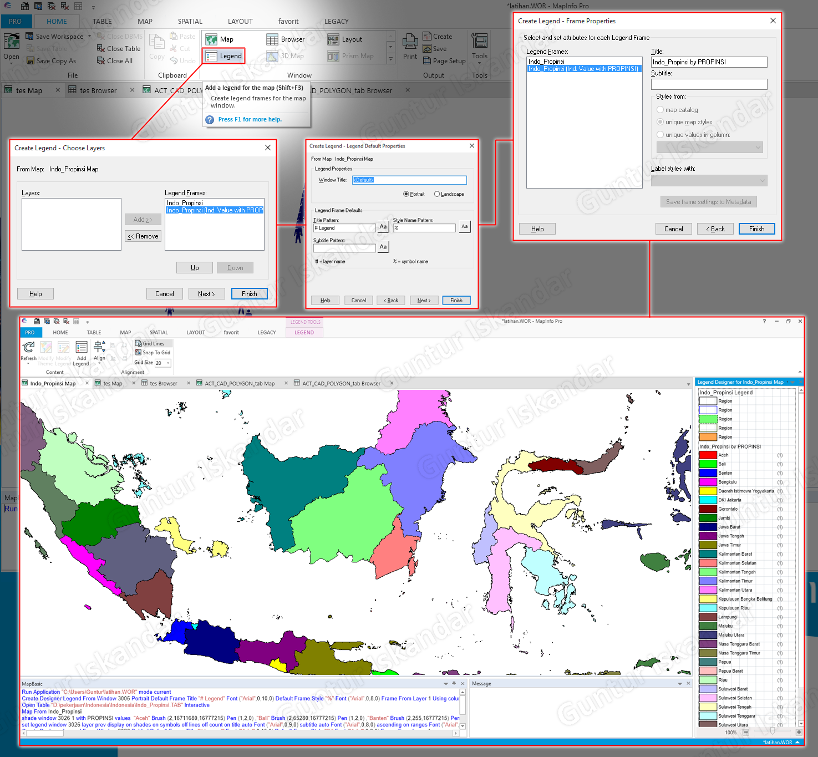Image resolution: width=818 pixels, height=757 pixels.
Task: Click the Refresh icon in the Legend ribbon
Action: (29, 347)
